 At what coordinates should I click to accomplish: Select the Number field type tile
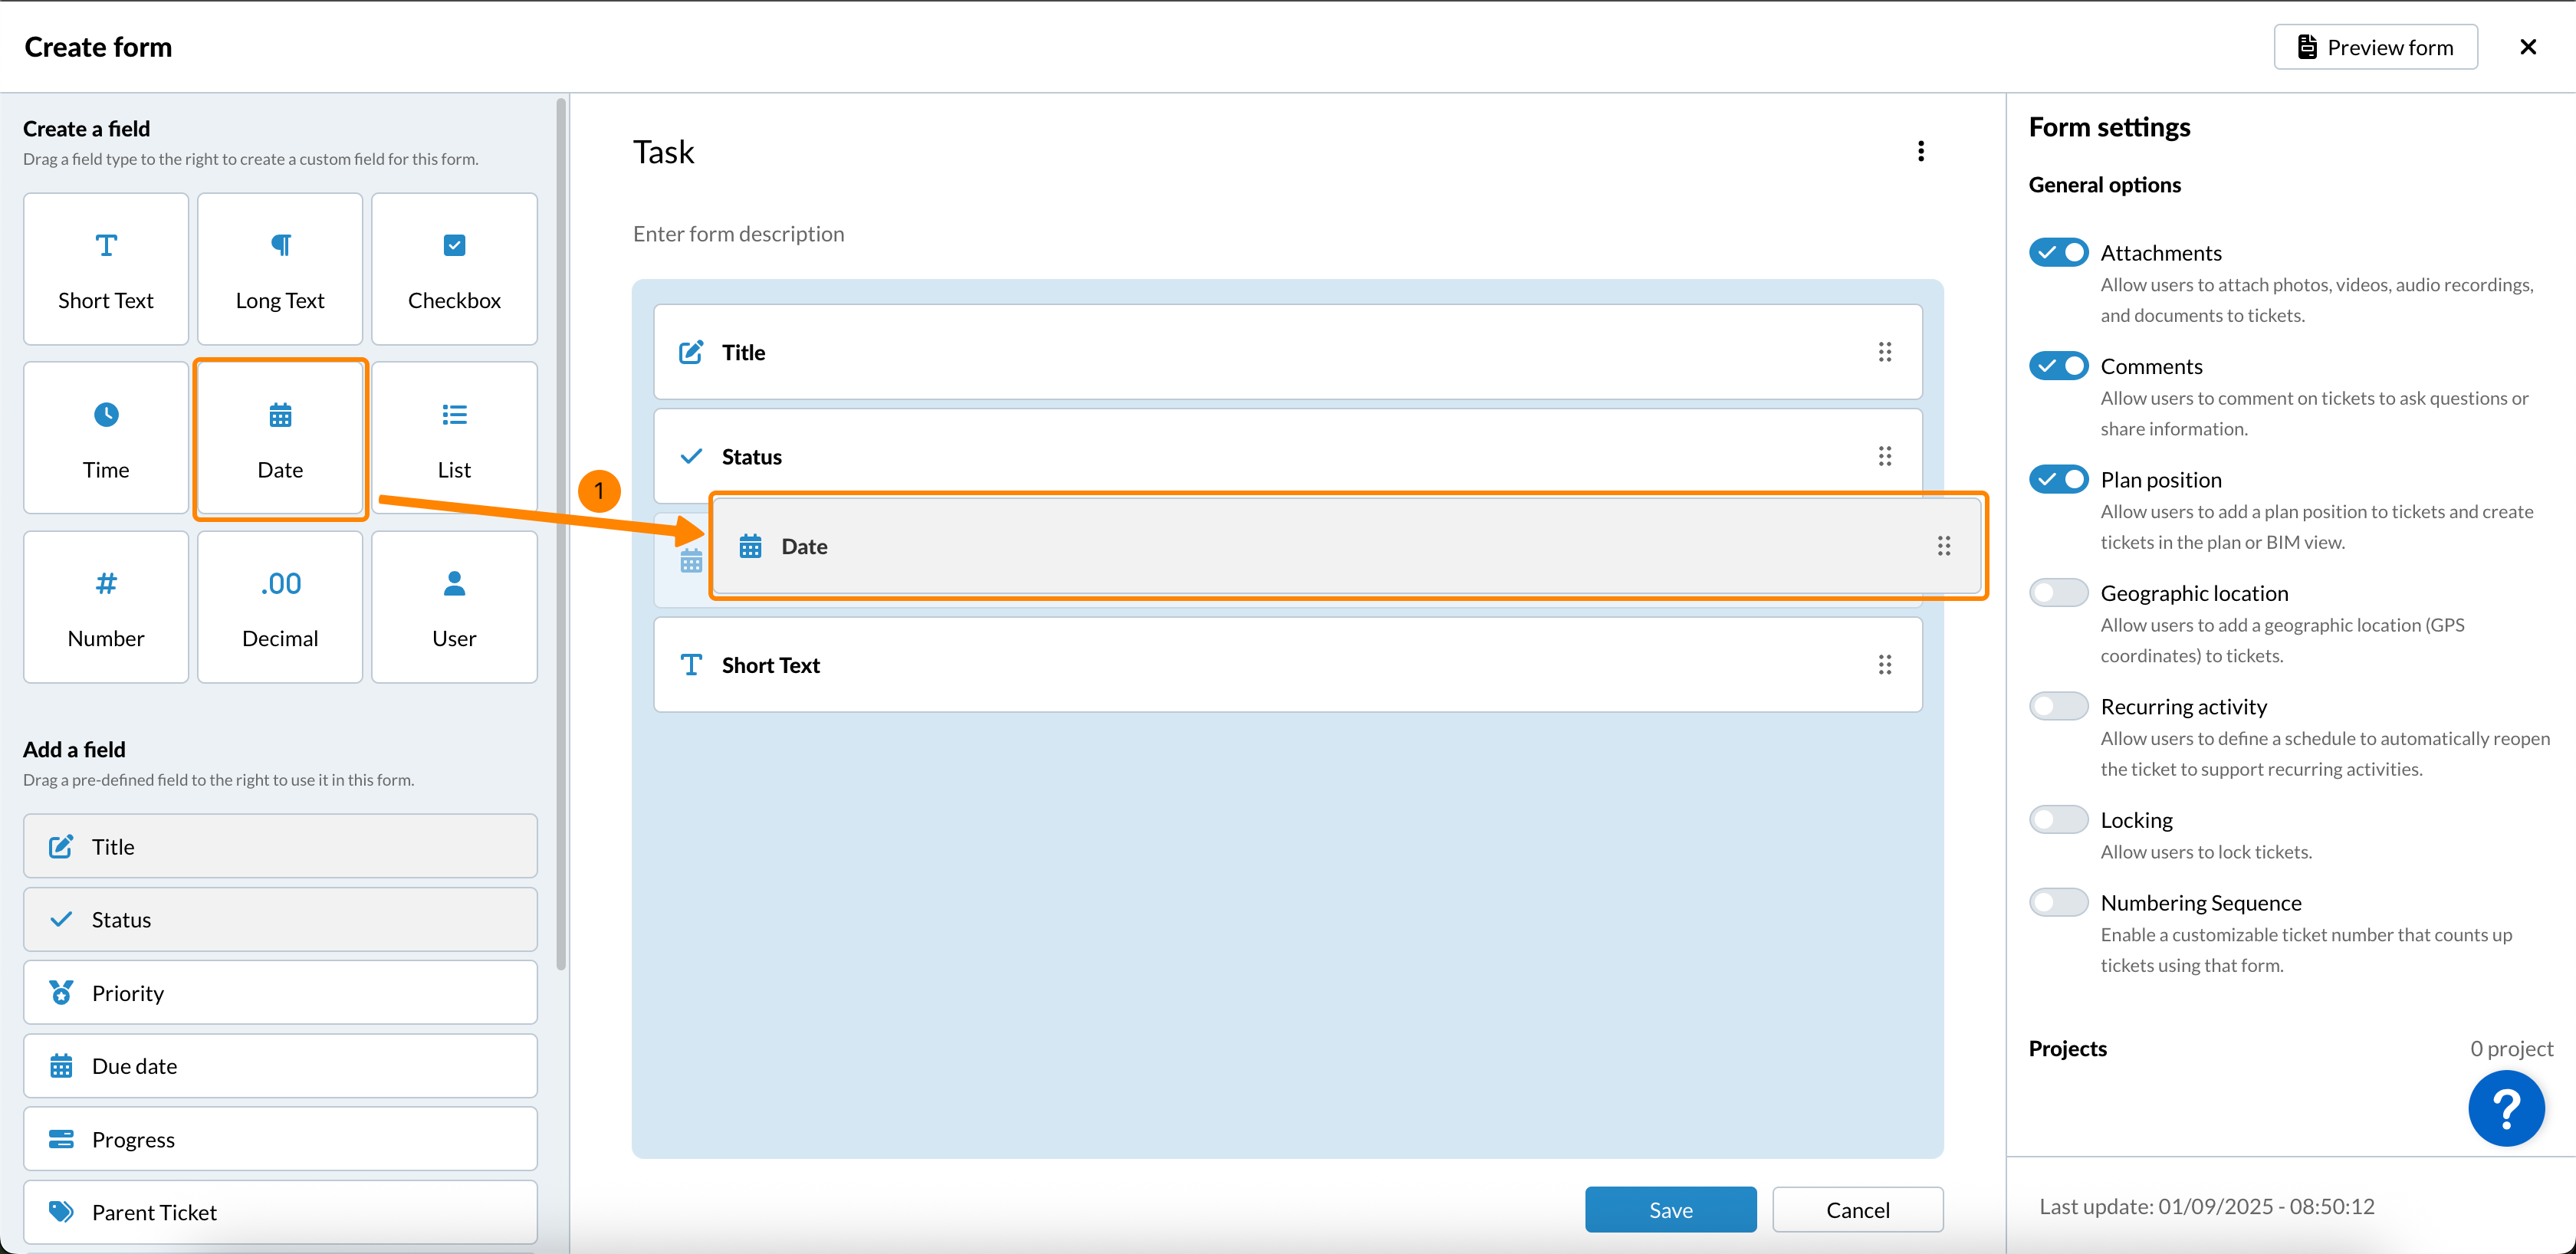click(x=106, y=607)
